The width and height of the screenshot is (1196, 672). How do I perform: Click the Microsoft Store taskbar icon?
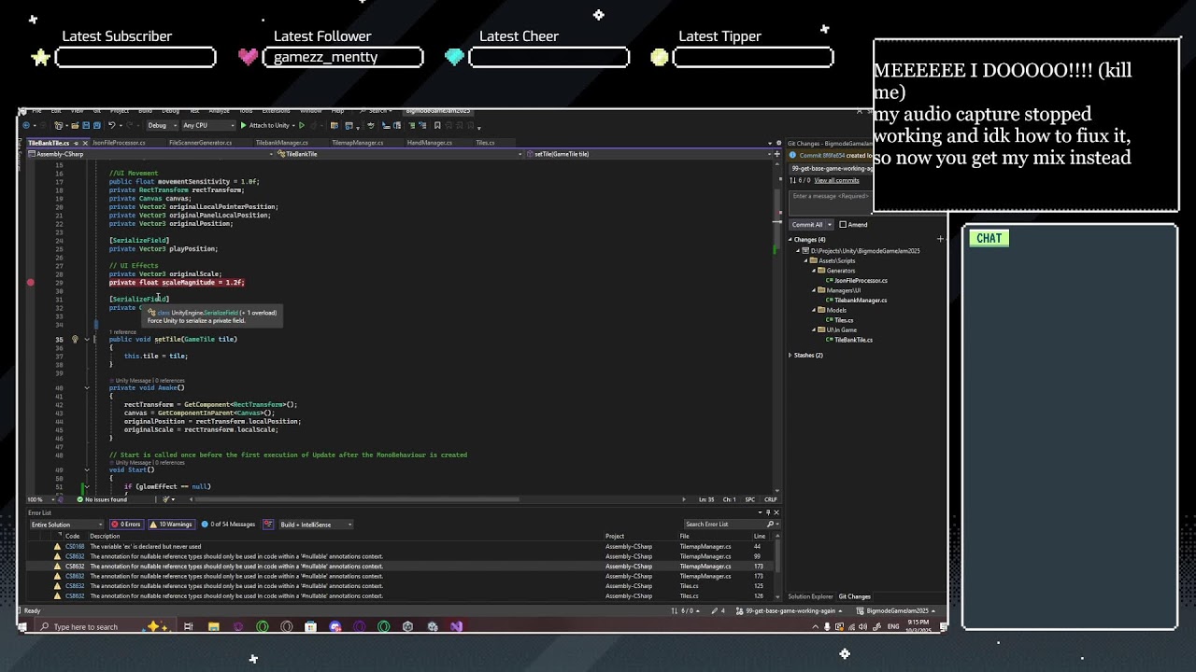pos(310,626)
